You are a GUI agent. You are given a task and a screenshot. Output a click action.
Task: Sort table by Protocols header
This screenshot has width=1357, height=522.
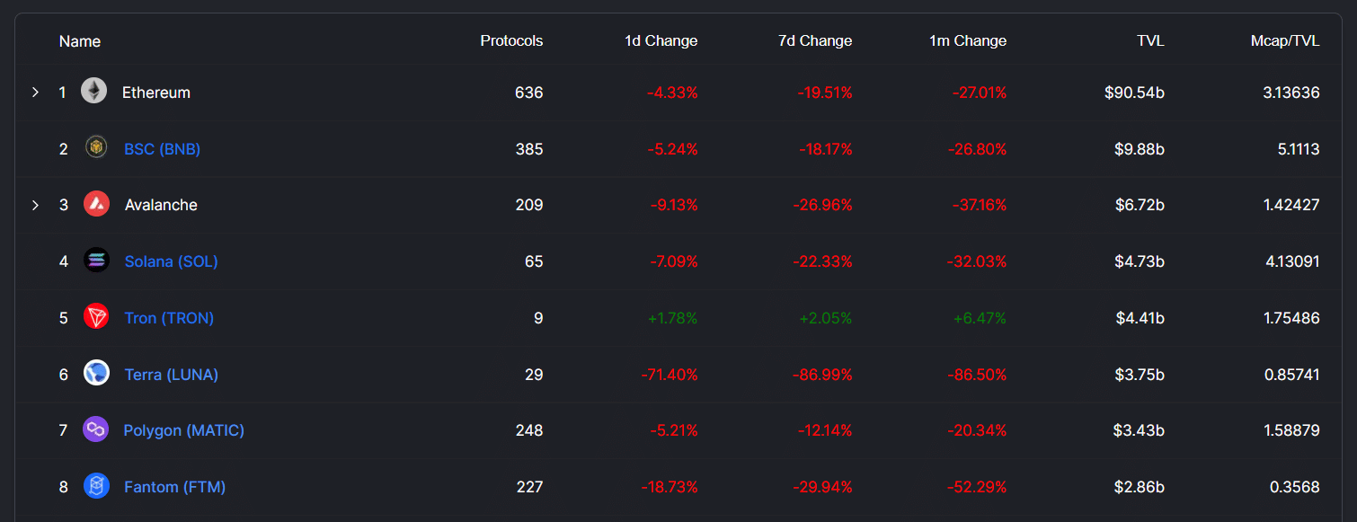(511, 41)
